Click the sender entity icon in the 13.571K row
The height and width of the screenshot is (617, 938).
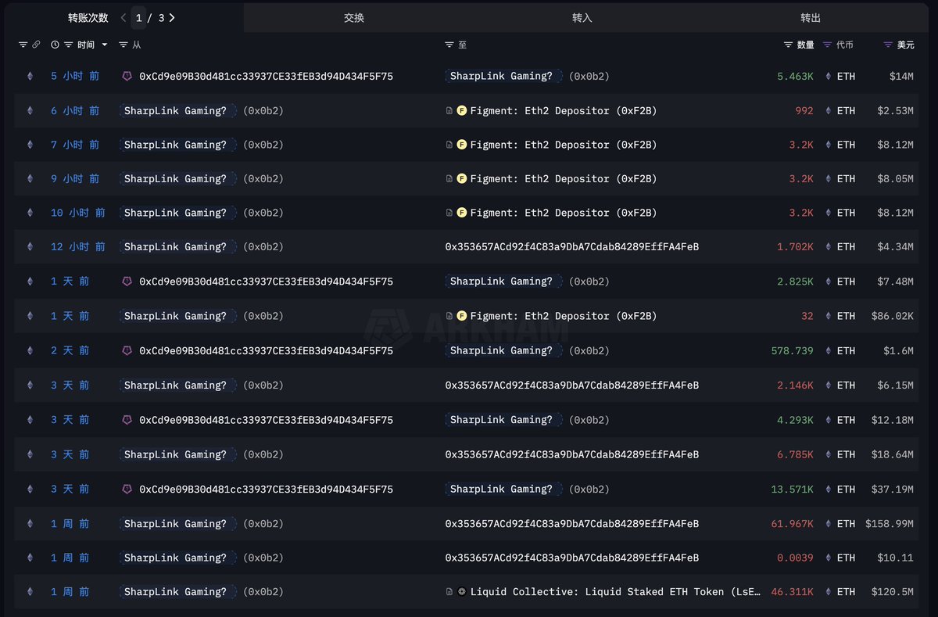point(127,490)
